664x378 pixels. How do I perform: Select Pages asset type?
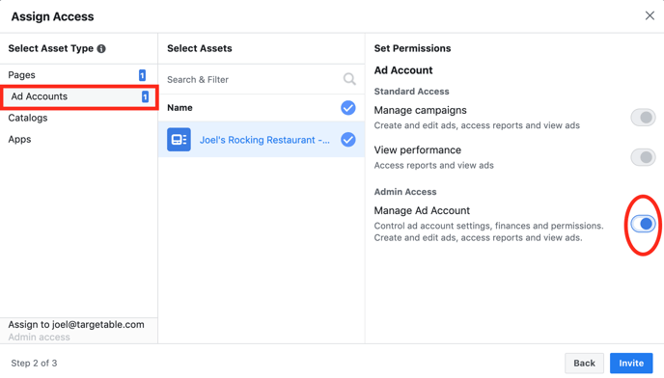[x=79, y=75]
